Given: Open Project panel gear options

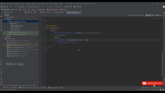Looking at the screenshot, I should point(35,12).
